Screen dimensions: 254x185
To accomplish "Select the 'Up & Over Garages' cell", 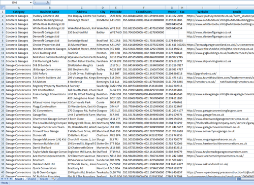I will pos(50,172).
